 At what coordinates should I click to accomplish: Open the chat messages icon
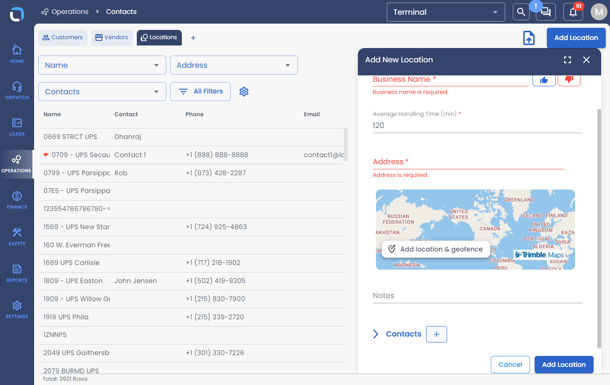tap(546, 12)
